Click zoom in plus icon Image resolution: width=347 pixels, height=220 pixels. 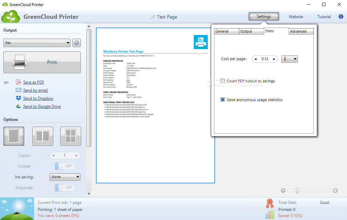tap(335, 190)
